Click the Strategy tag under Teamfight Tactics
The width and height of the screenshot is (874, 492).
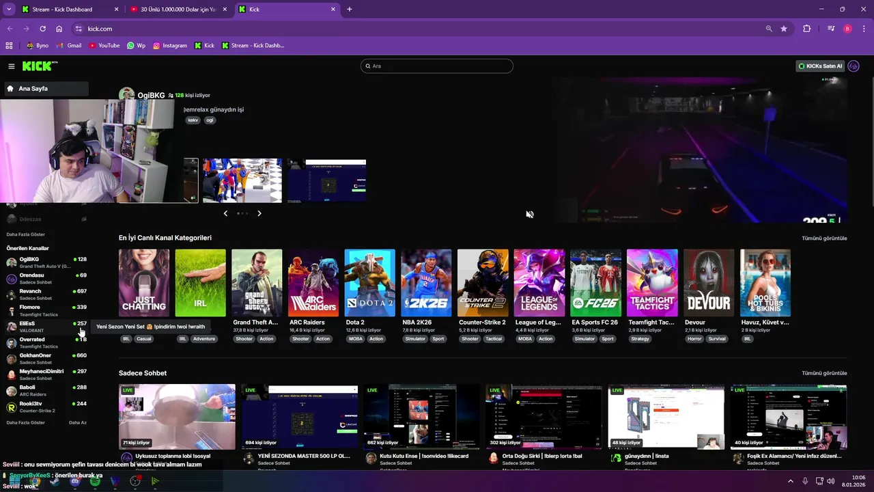[640, 339]
